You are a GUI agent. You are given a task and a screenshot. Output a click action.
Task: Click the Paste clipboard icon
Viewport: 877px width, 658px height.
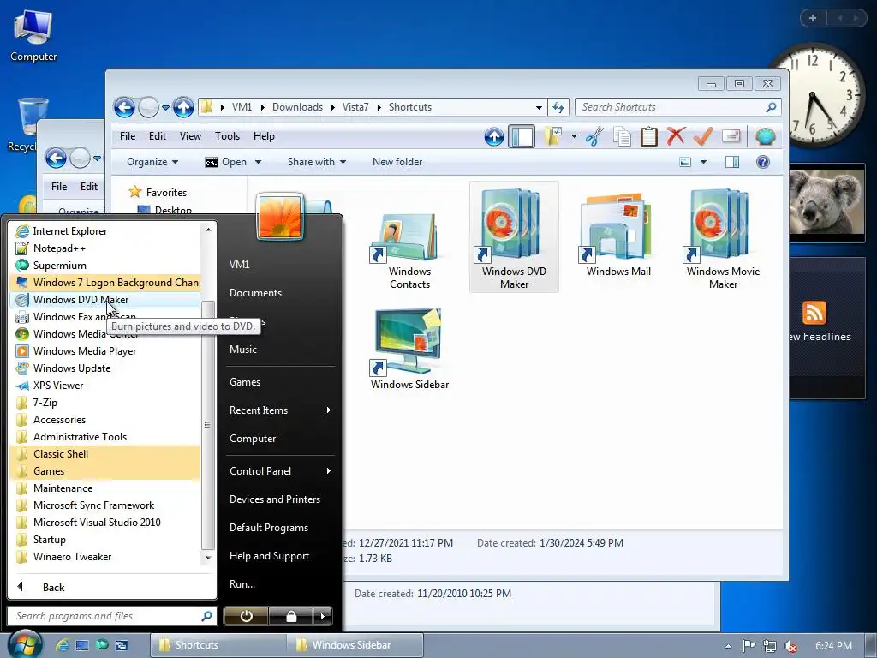point(649,136)
